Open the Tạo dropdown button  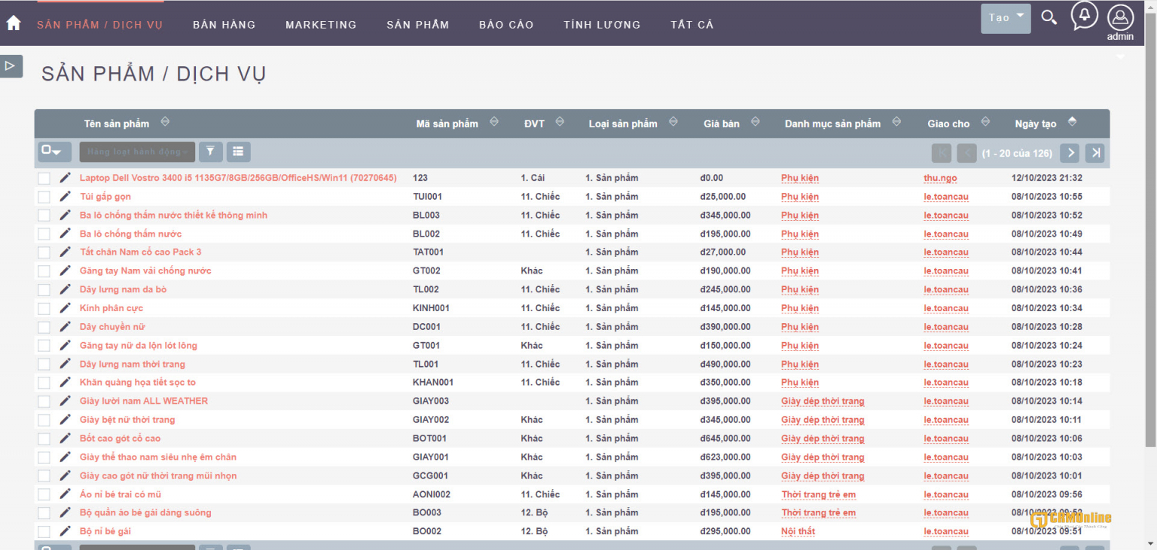tap(1005, 18)
